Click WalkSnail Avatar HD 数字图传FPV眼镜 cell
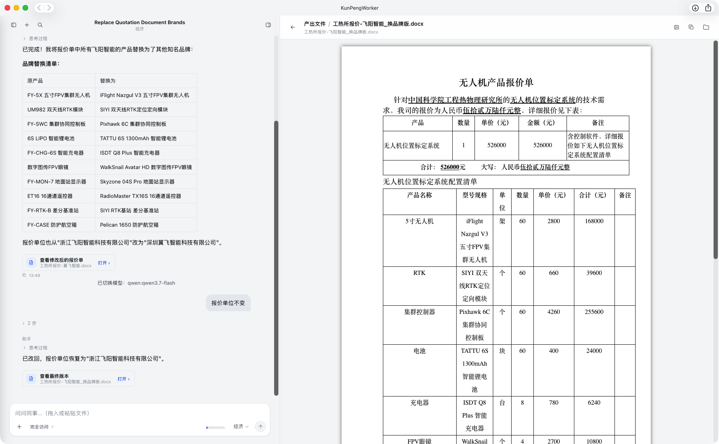Viewport: 719px width, 444px height. (146, 167)
